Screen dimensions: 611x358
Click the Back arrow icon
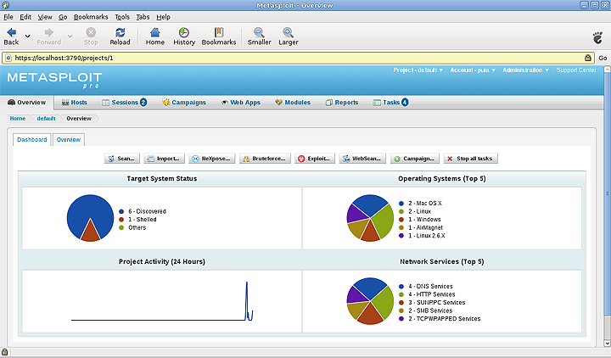tap(12, 32)
